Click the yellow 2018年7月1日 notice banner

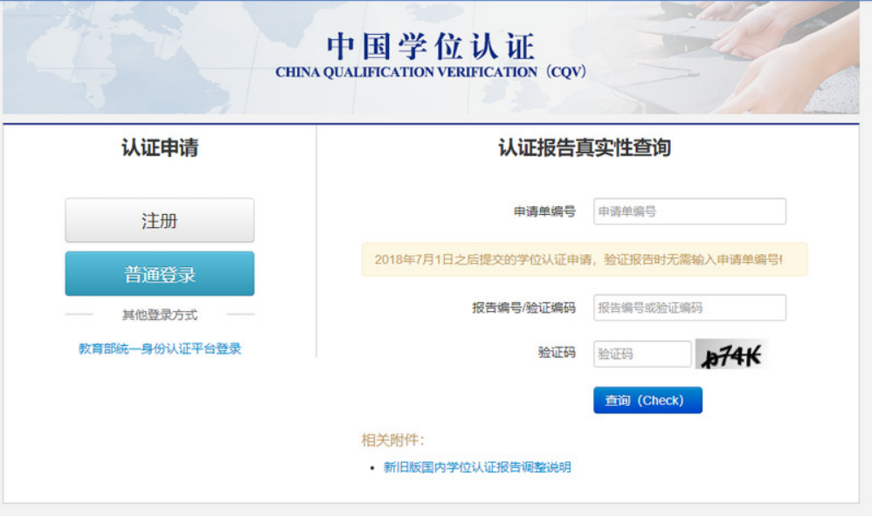pos(584,259)
